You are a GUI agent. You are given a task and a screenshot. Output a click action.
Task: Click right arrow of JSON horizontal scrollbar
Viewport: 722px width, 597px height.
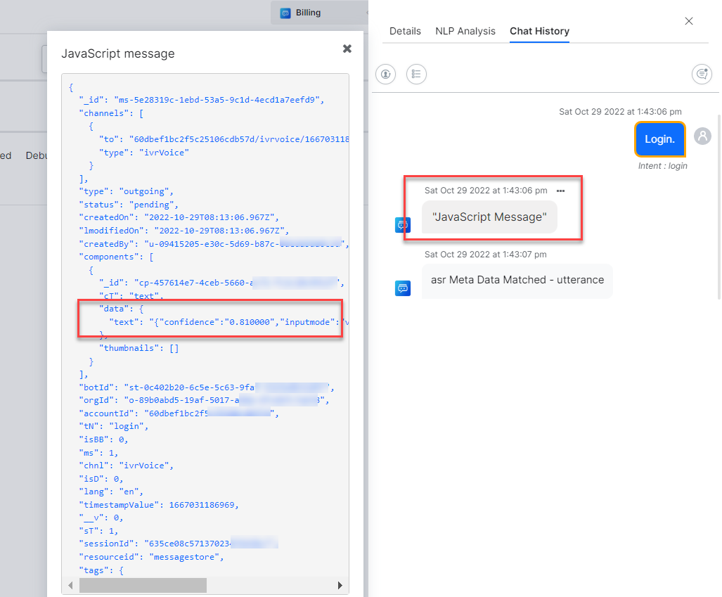340,585
